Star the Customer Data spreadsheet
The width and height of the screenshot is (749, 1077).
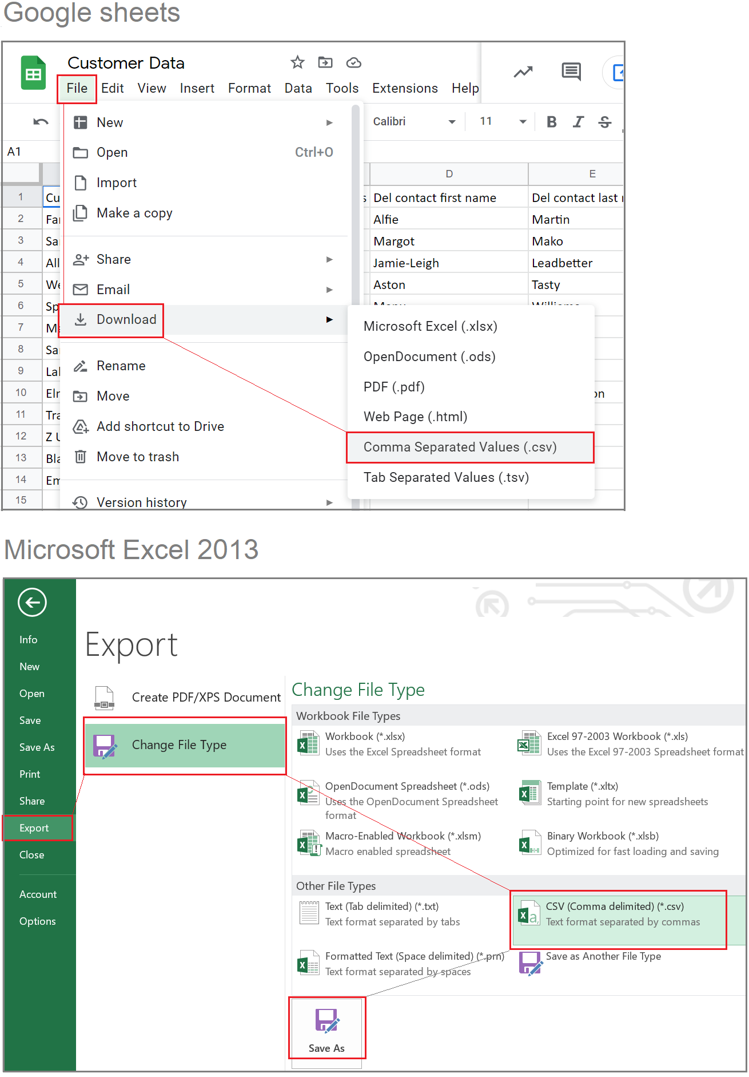[x=297, y=62]
